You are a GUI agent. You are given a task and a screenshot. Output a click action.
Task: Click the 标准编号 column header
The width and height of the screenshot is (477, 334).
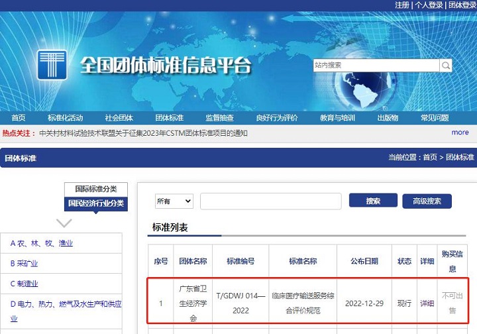point(240,261)
